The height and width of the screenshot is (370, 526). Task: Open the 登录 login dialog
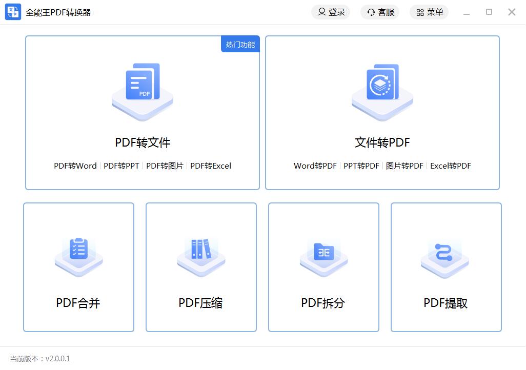click(331, 12)
